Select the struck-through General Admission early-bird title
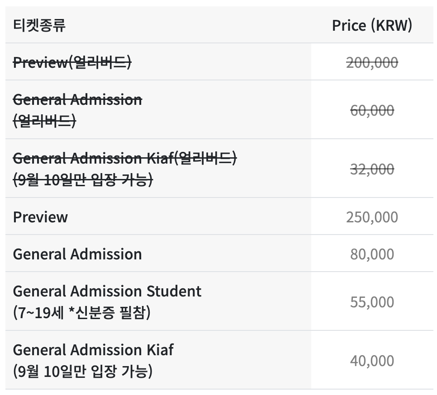The height and width of the screenshot is (395, 437). 77,99
